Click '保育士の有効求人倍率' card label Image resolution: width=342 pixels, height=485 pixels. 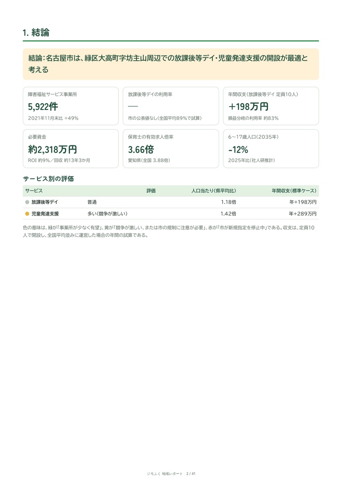151,137
